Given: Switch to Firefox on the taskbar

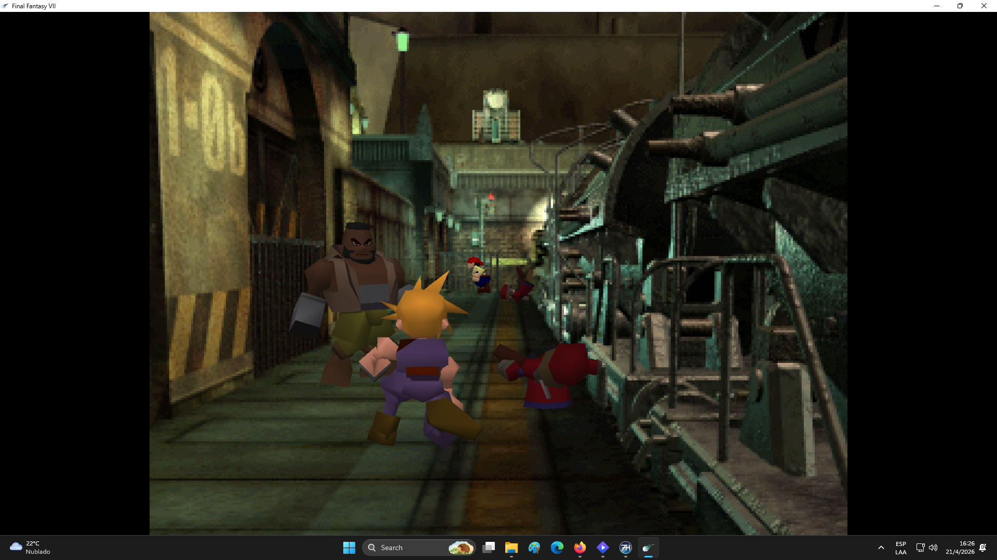Looking at the screenshot, I should tap(580, 548).
